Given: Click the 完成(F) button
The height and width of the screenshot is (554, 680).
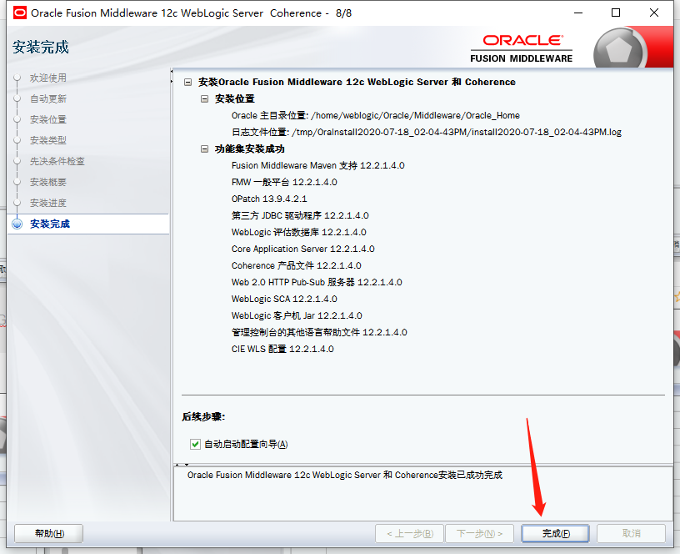Looking at the screenshot, I should click(555, 534).
